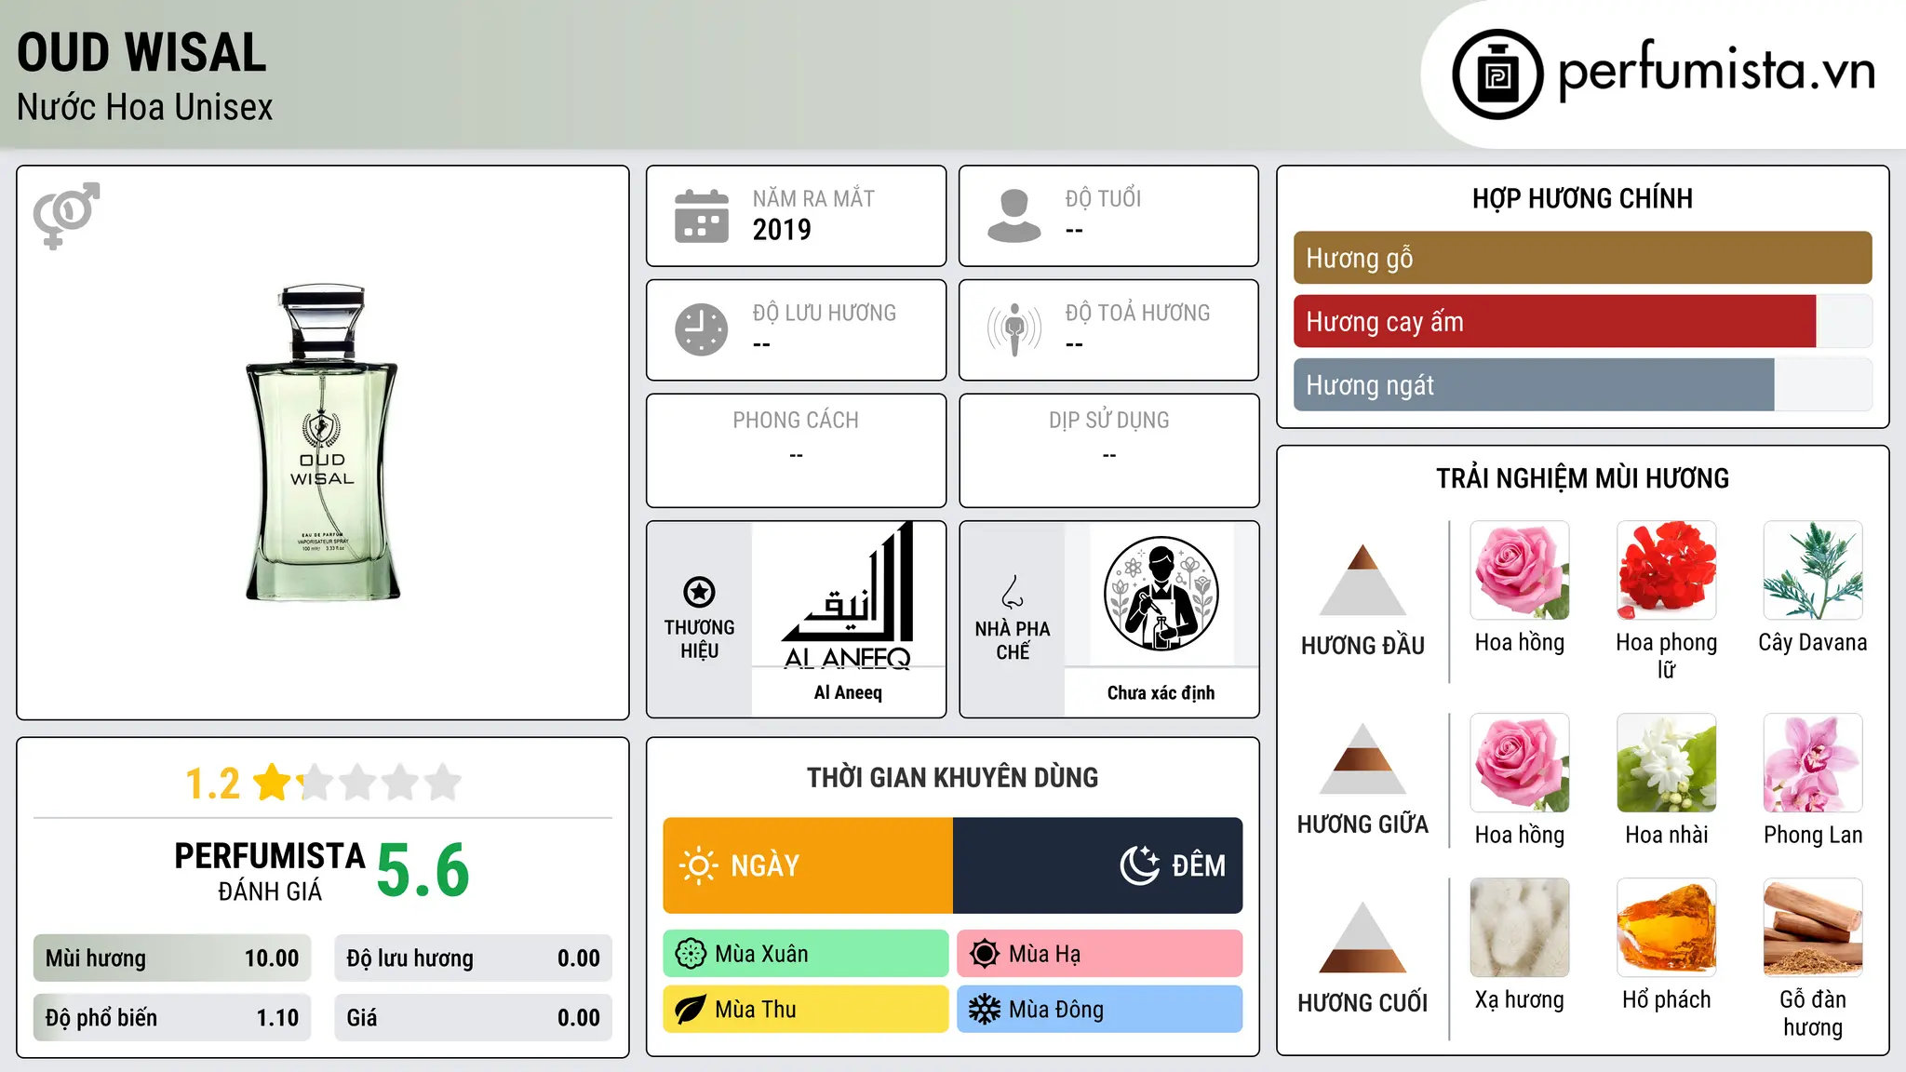Click the person icon beside Độ tuổi
This screenshot has height=1072, width=1906.
(x=1013, y=216)
